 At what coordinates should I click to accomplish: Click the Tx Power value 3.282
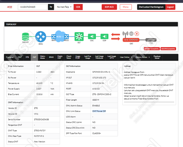pos(39,72)
